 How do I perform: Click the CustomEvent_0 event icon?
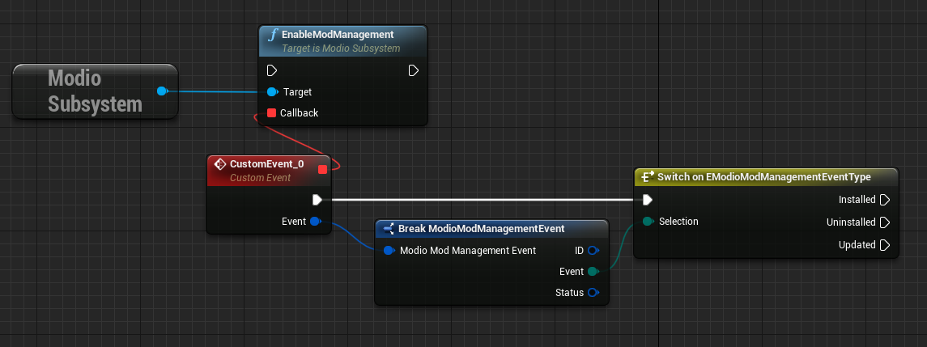(x=219, y=164)
